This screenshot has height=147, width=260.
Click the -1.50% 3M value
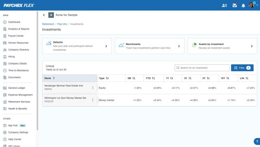pyautogui.click(x=137, y=88)
